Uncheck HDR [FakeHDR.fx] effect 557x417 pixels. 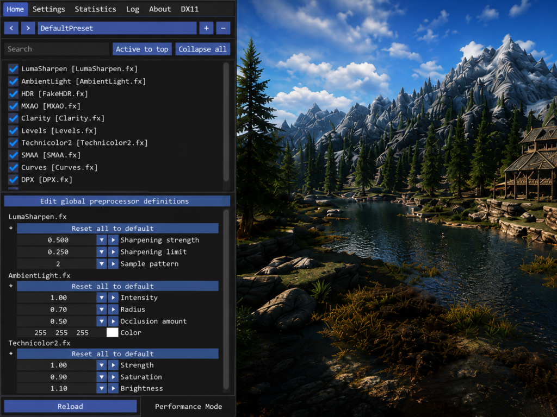(14, 93)
